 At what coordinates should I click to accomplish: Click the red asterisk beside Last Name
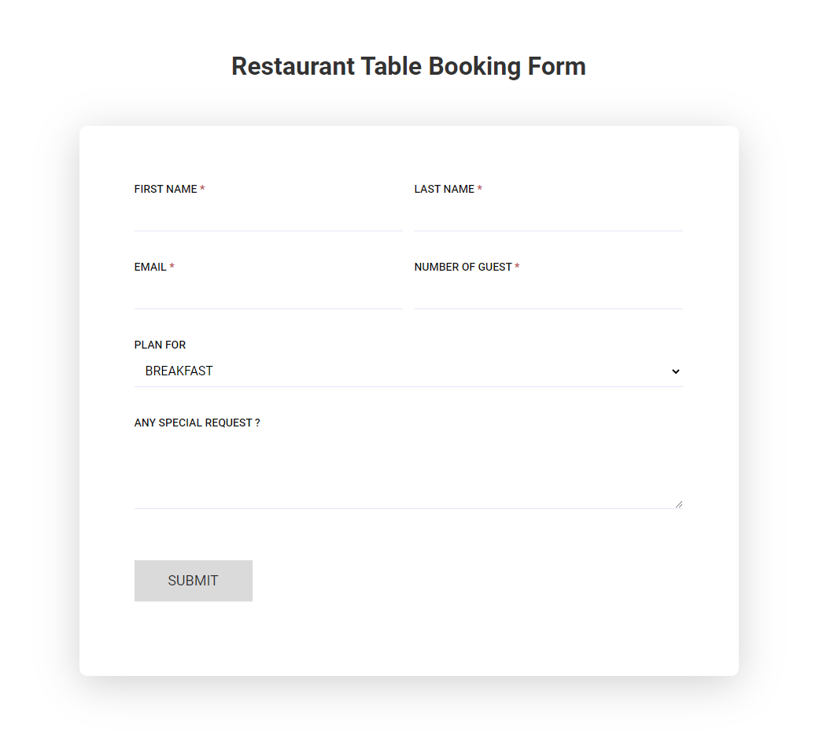click(480, 190)
